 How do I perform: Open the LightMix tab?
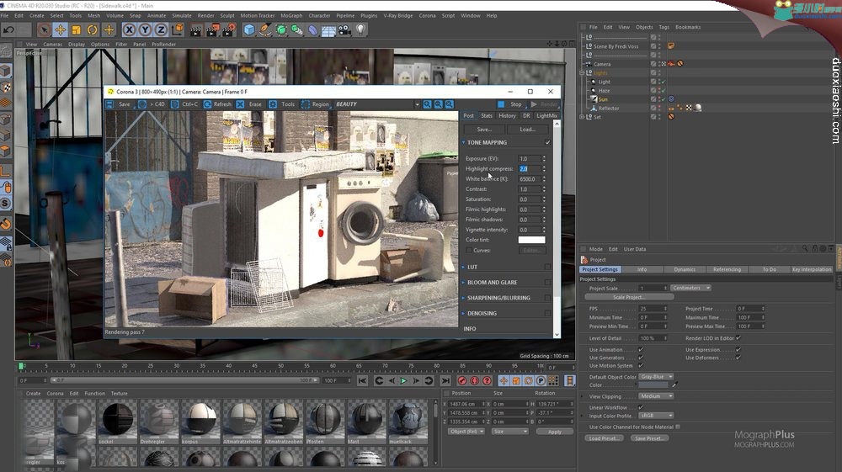click(x=546, y=115)
